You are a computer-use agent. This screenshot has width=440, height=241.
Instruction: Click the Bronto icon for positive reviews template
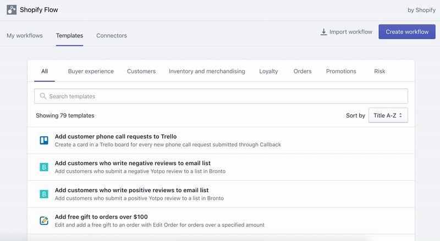44,194
